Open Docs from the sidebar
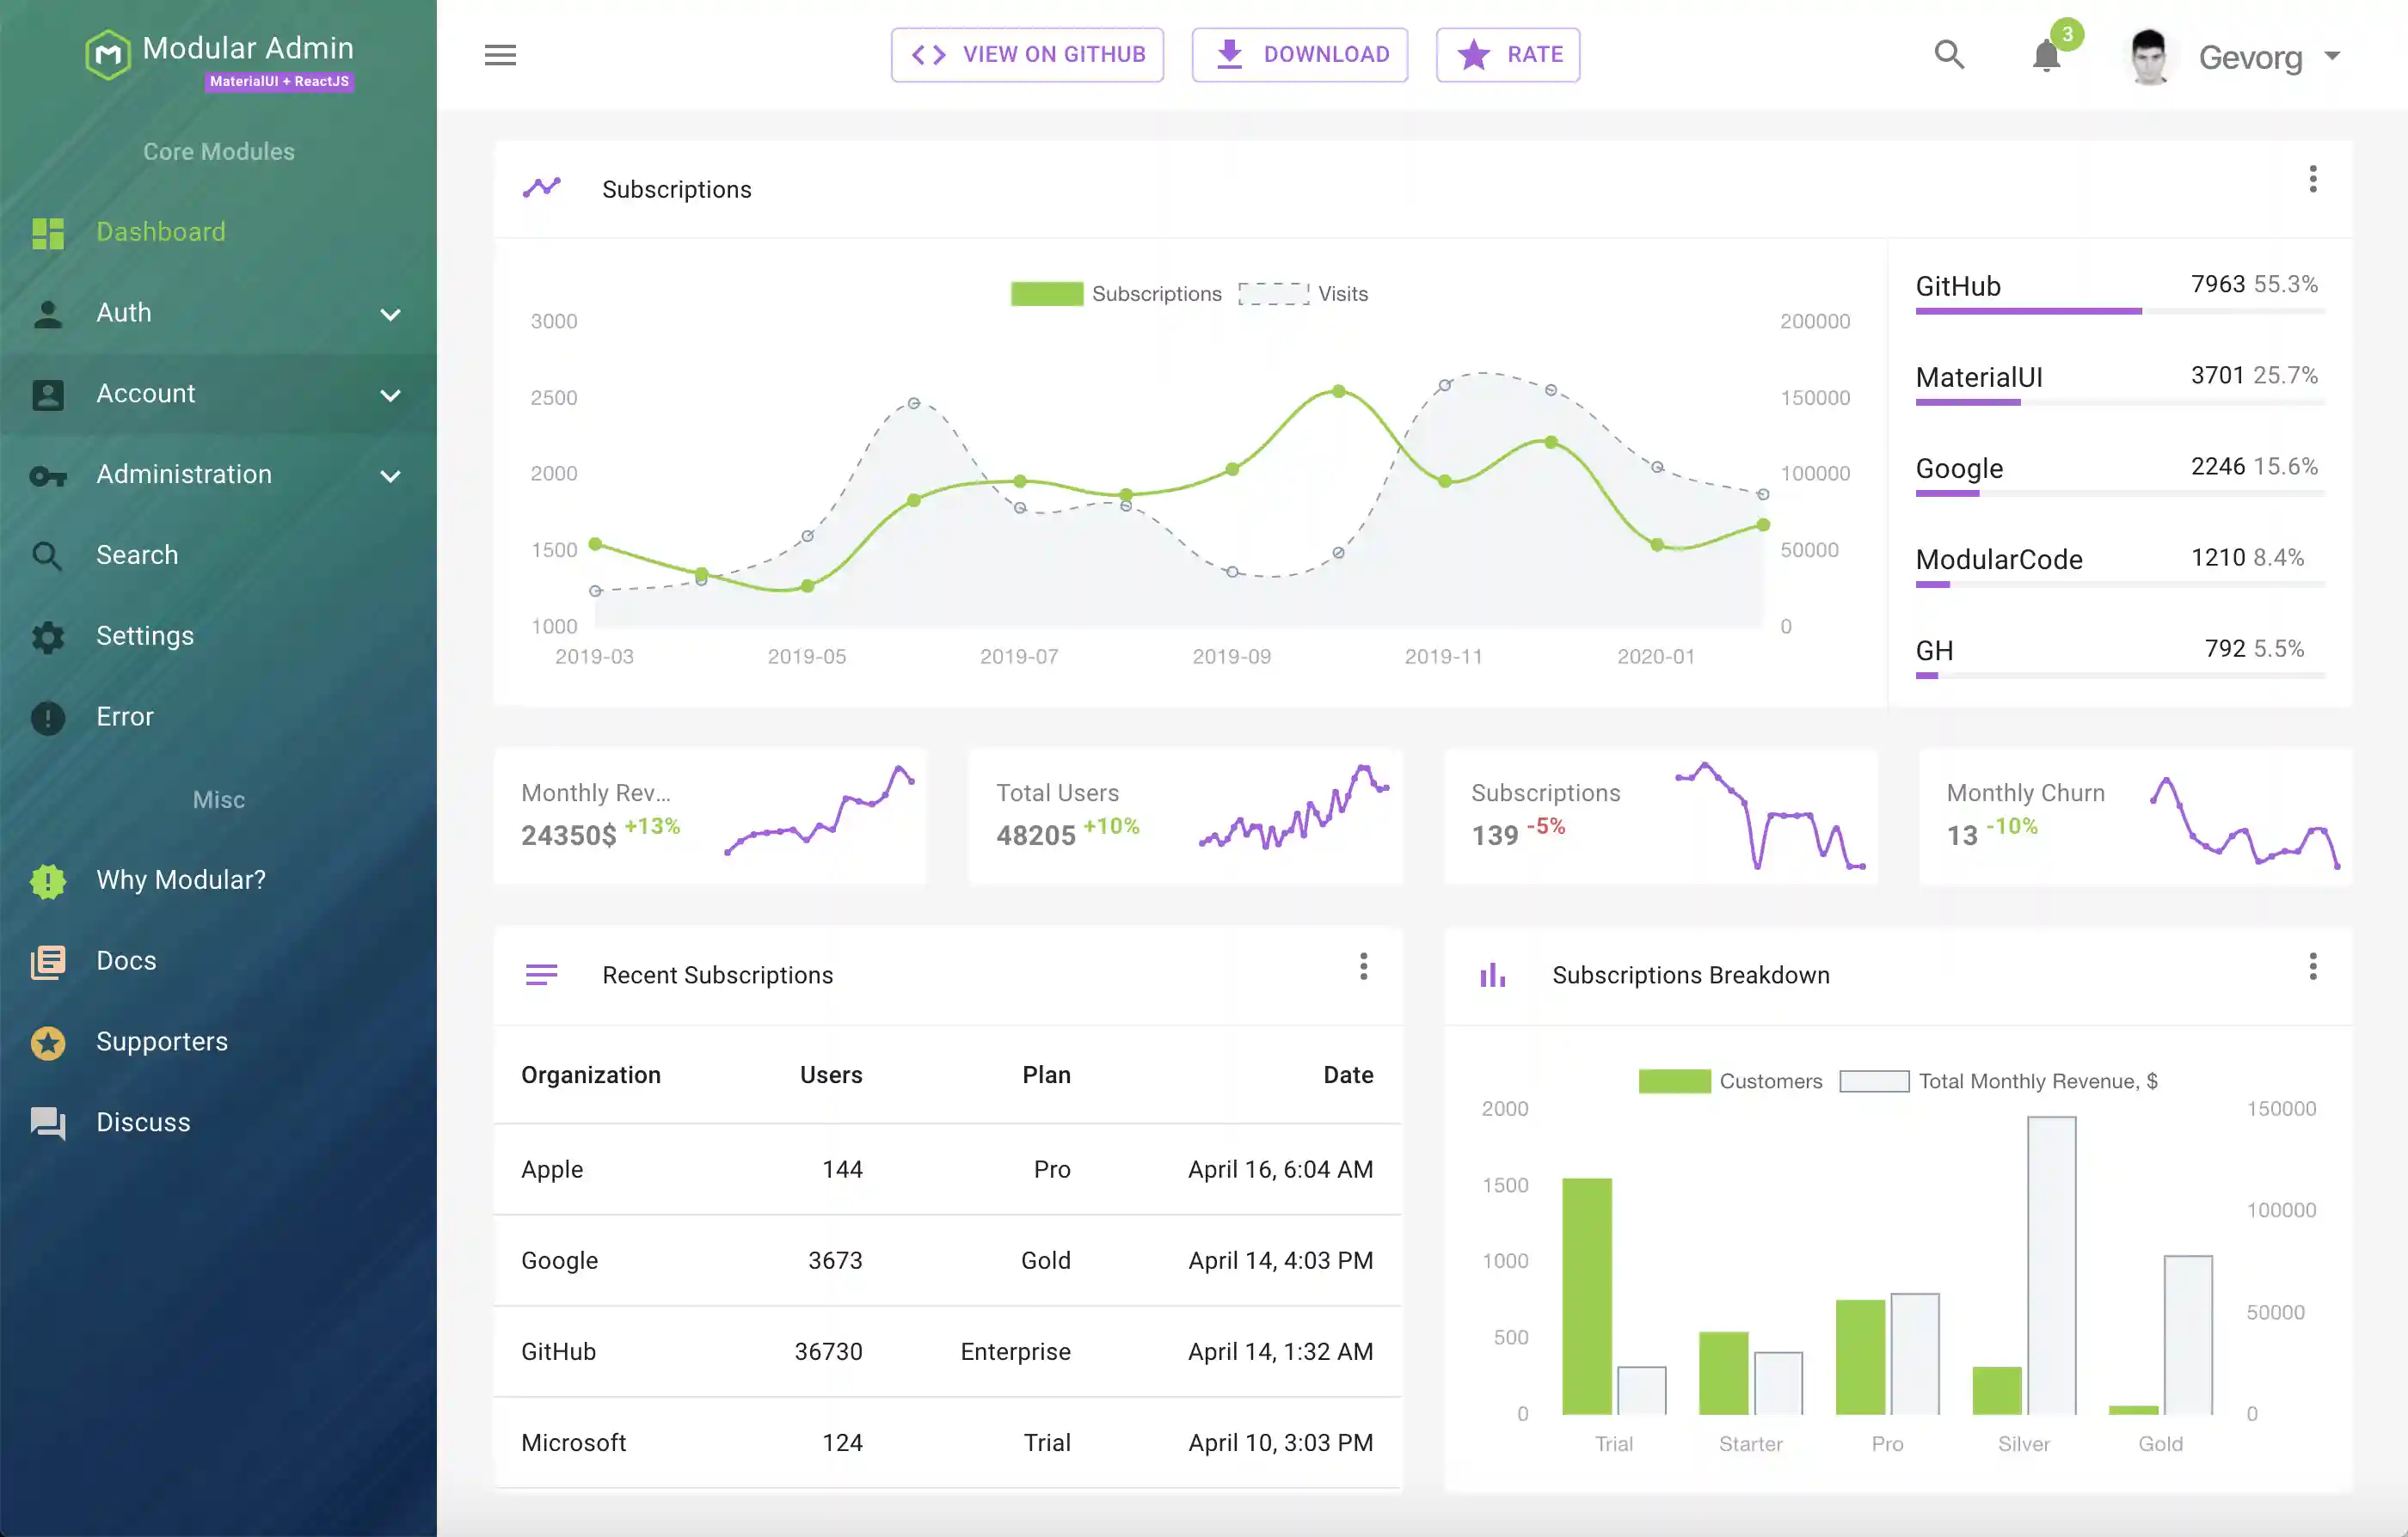This screenshot has height=1537, width=2408. (x=126, y=960)
